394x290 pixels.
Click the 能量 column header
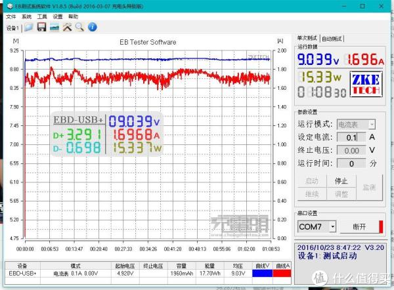(210, 266)
